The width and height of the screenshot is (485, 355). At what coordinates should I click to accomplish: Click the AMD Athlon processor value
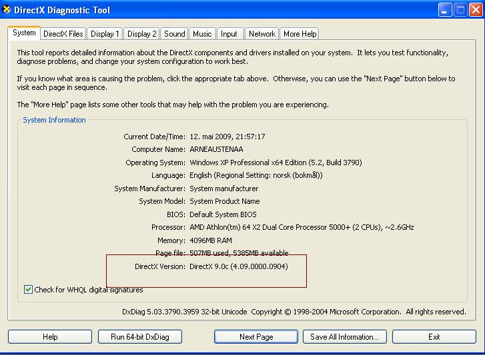coord(302,227)
